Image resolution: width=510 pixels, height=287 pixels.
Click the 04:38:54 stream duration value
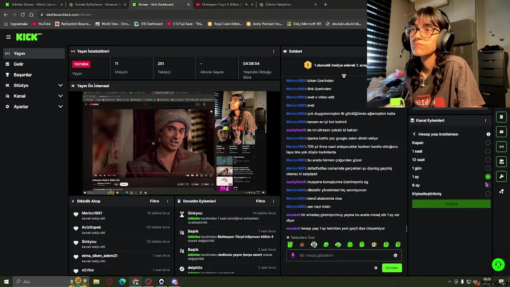tap(251, 63)
